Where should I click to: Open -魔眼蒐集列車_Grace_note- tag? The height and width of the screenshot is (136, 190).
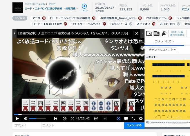coord(118,18)
